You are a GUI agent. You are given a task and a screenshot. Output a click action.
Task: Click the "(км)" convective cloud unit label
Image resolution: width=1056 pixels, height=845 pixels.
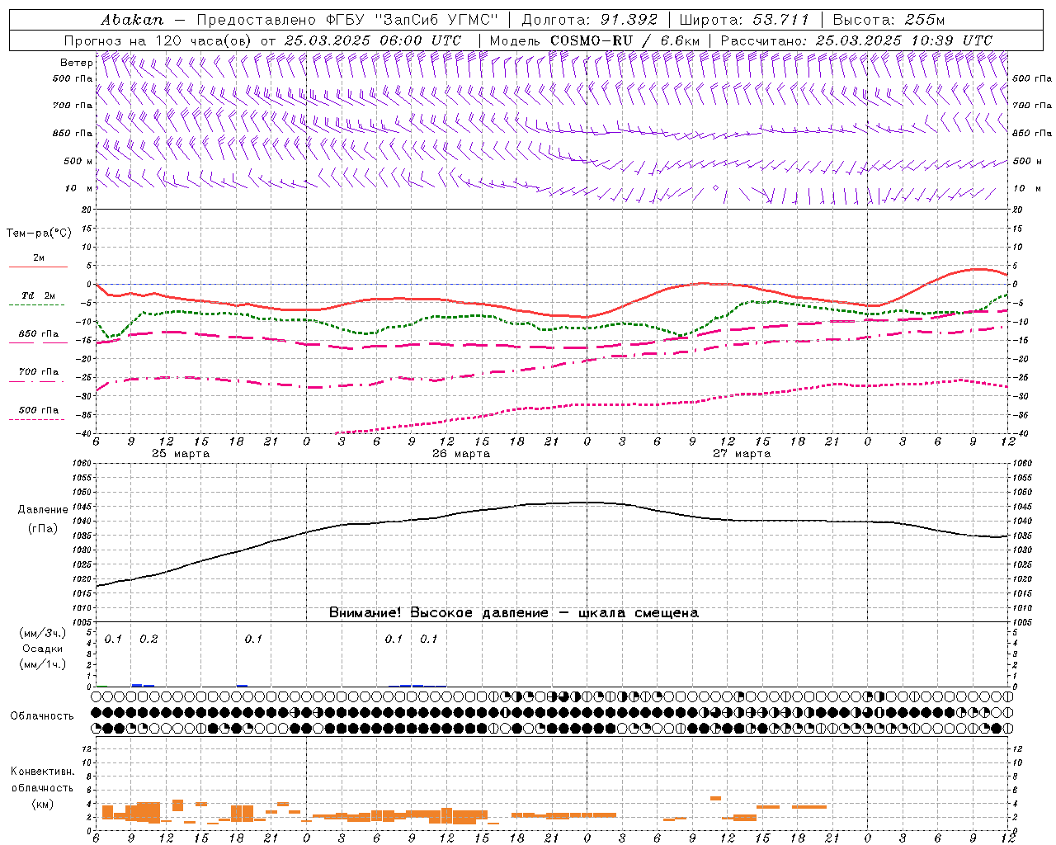[42, 803]
